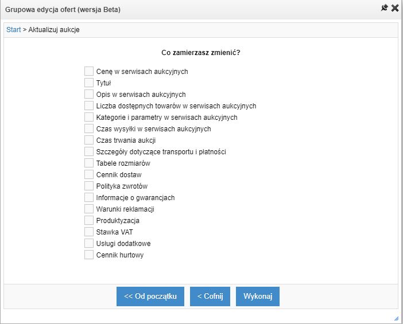Tick Stawka VAT checkbox
This screenshot has height=324, width=403.
pos(89,232)
